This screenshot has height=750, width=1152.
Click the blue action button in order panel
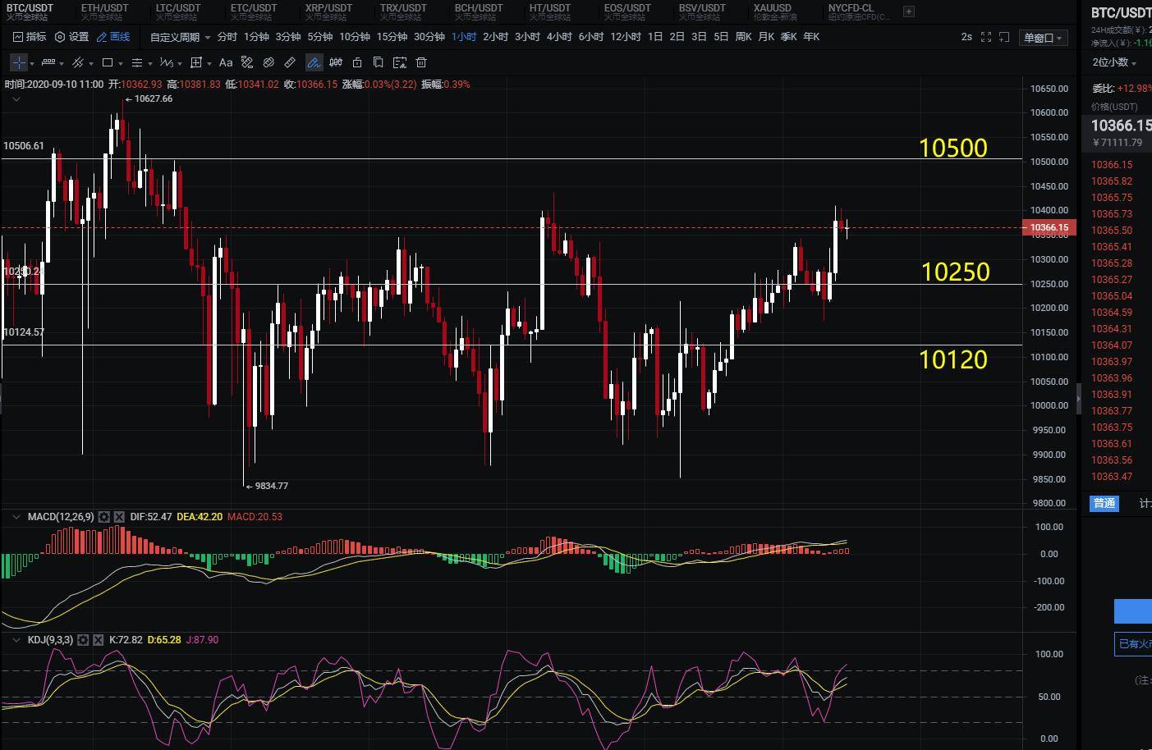click(x=1132, y=611)
